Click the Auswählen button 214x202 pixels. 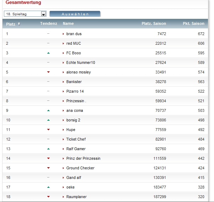click(x=75, y=14)
